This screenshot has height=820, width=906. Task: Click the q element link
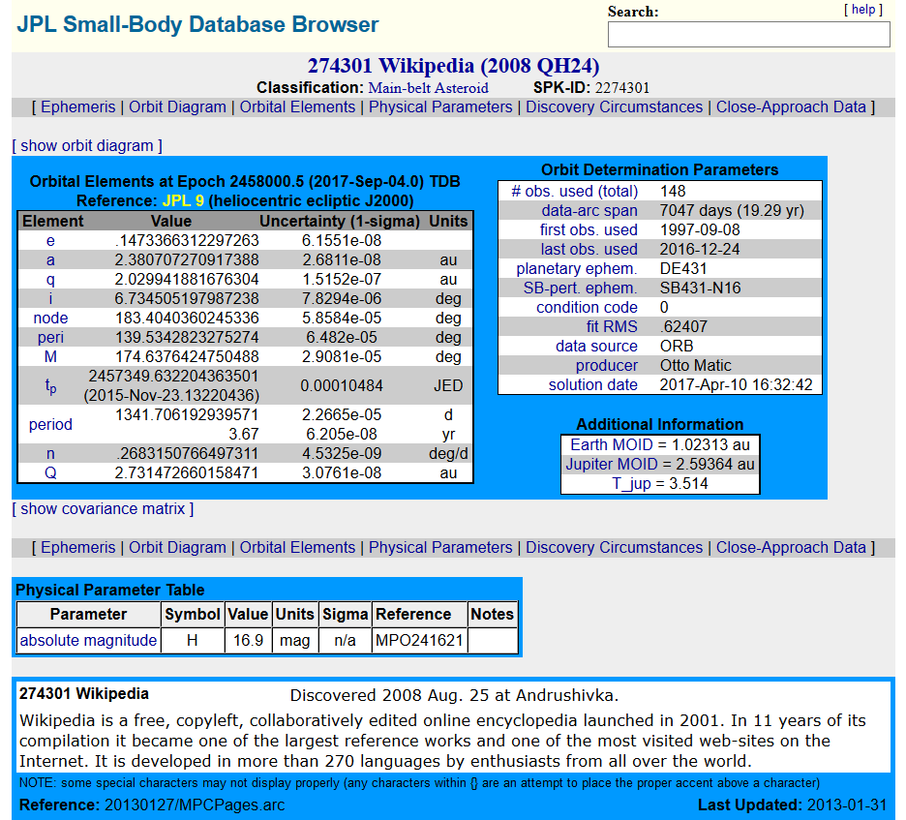point(50,280)
